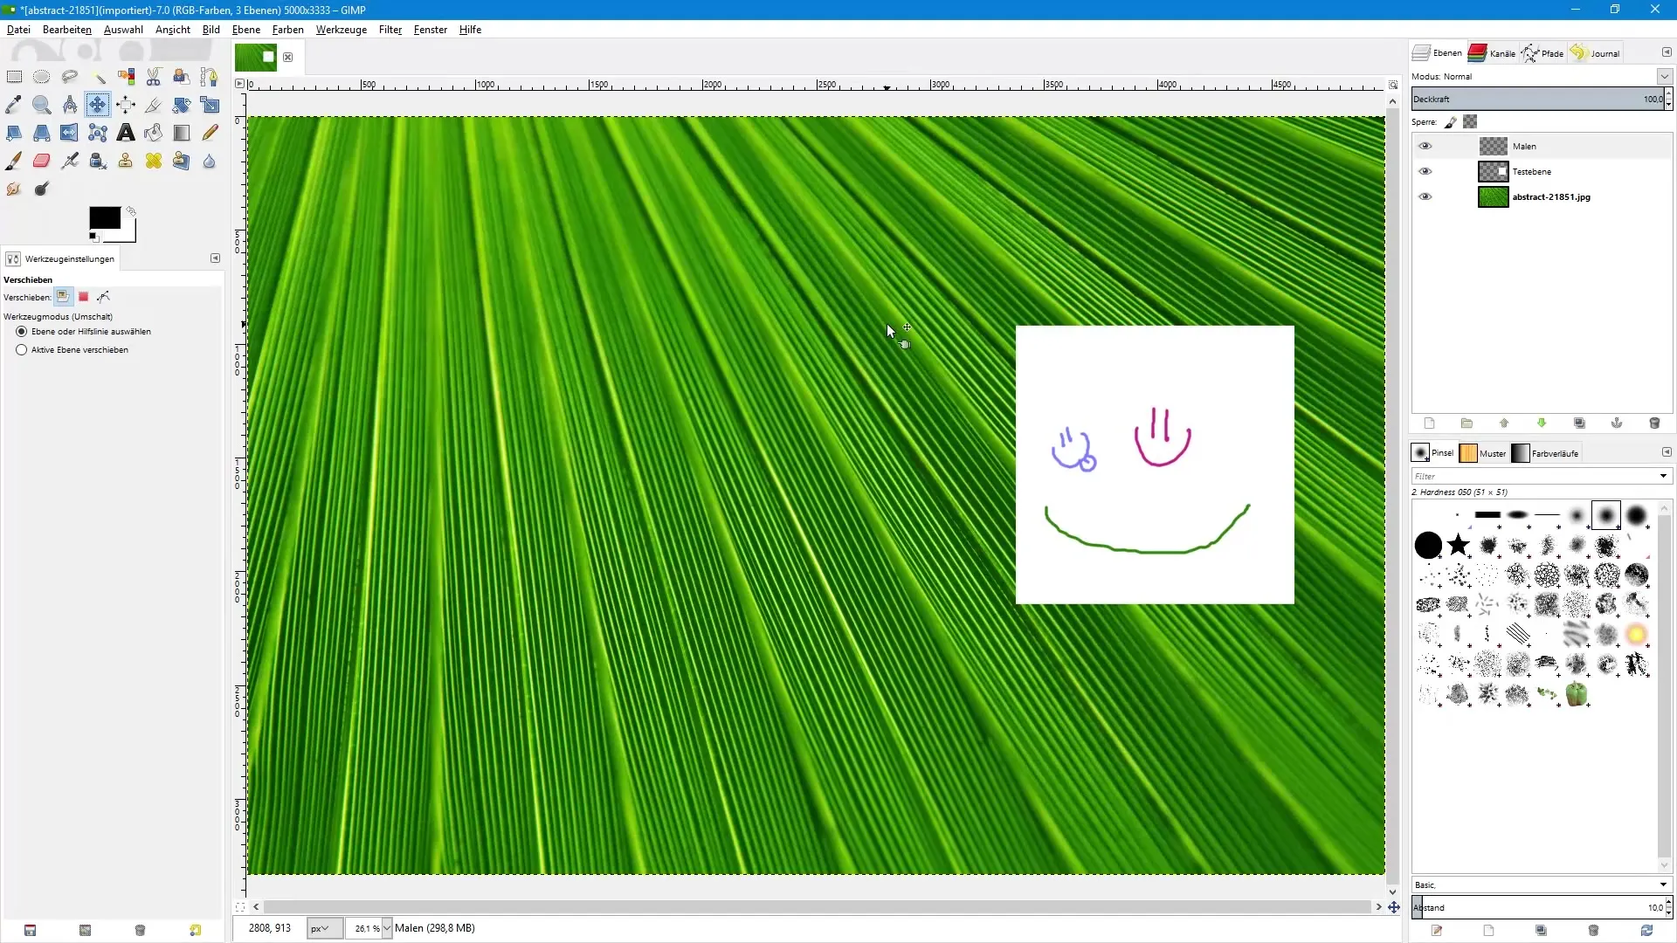Pick the Bucket Fill tool
Viewport: 1677px width, 943px height.
(154, 133)
